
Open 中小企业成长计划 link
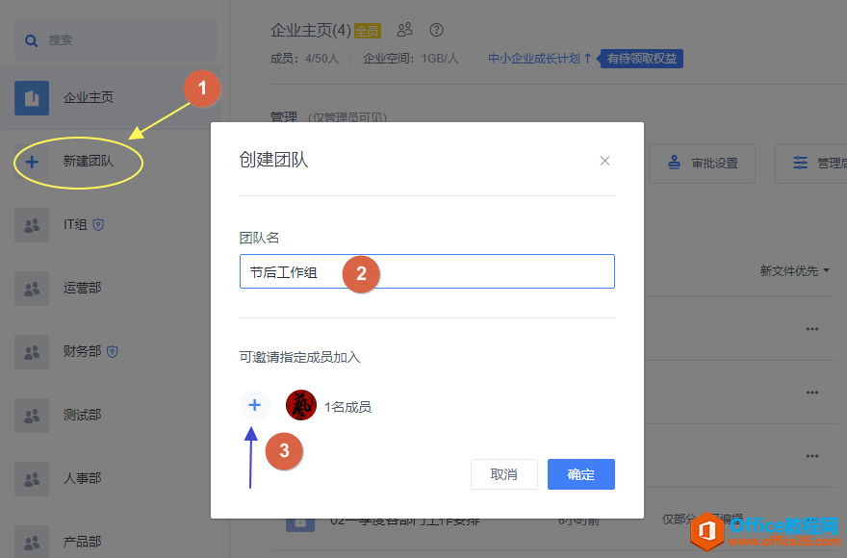tap(539, 59)
